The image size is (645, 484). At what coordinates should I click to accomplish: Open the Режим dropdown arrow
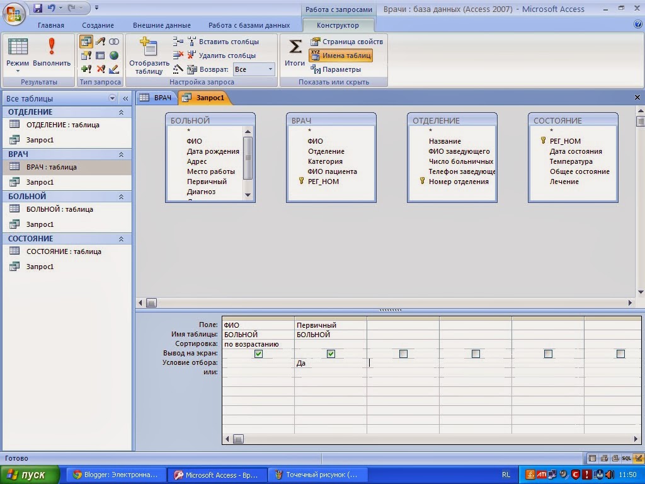18,71
